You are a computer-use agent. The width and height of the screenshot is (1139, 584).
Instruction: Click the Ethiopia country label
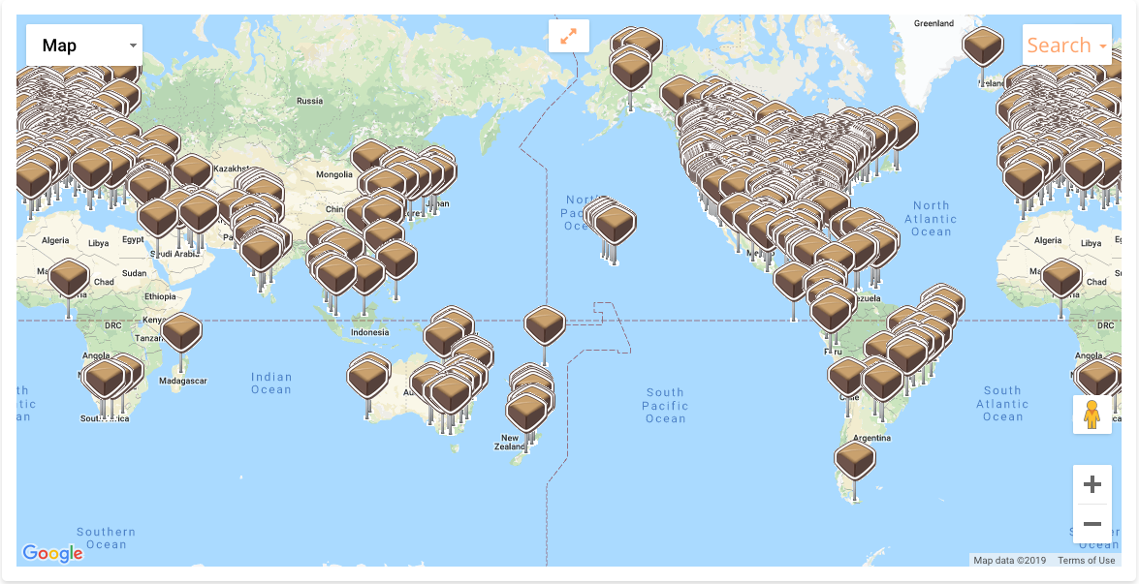tap(160, 296)
